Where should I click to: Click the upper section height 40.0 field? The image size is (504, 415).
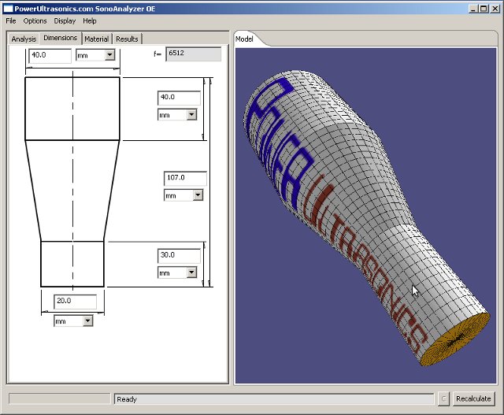179,98
